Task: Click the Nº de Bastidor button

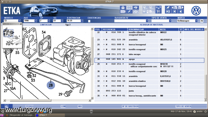Action: [x=131, y=106]
